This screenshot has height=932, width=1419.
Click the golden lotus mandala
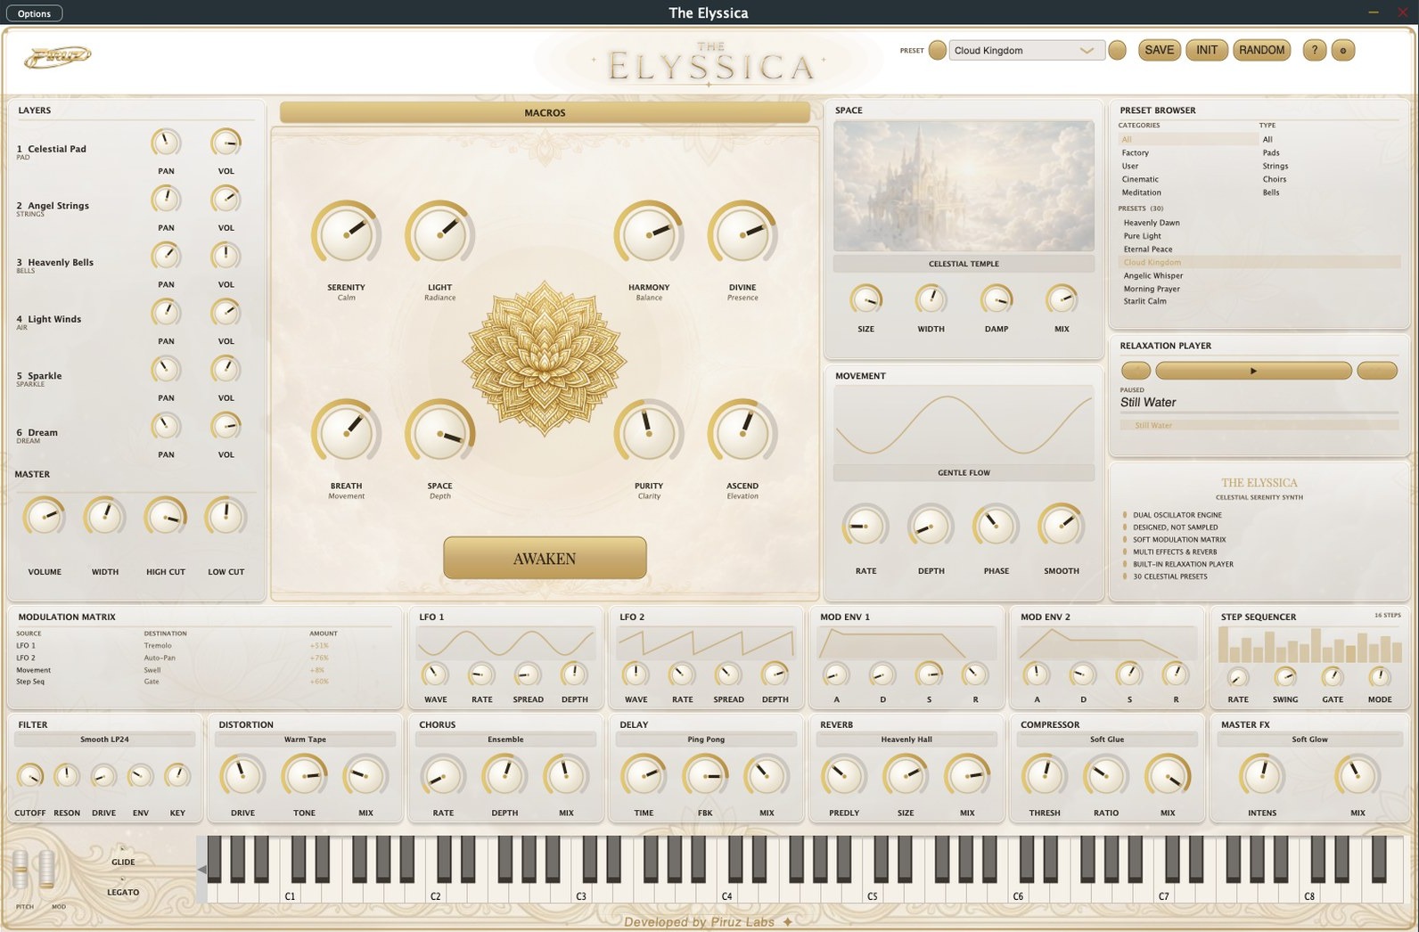pos(544,359)
